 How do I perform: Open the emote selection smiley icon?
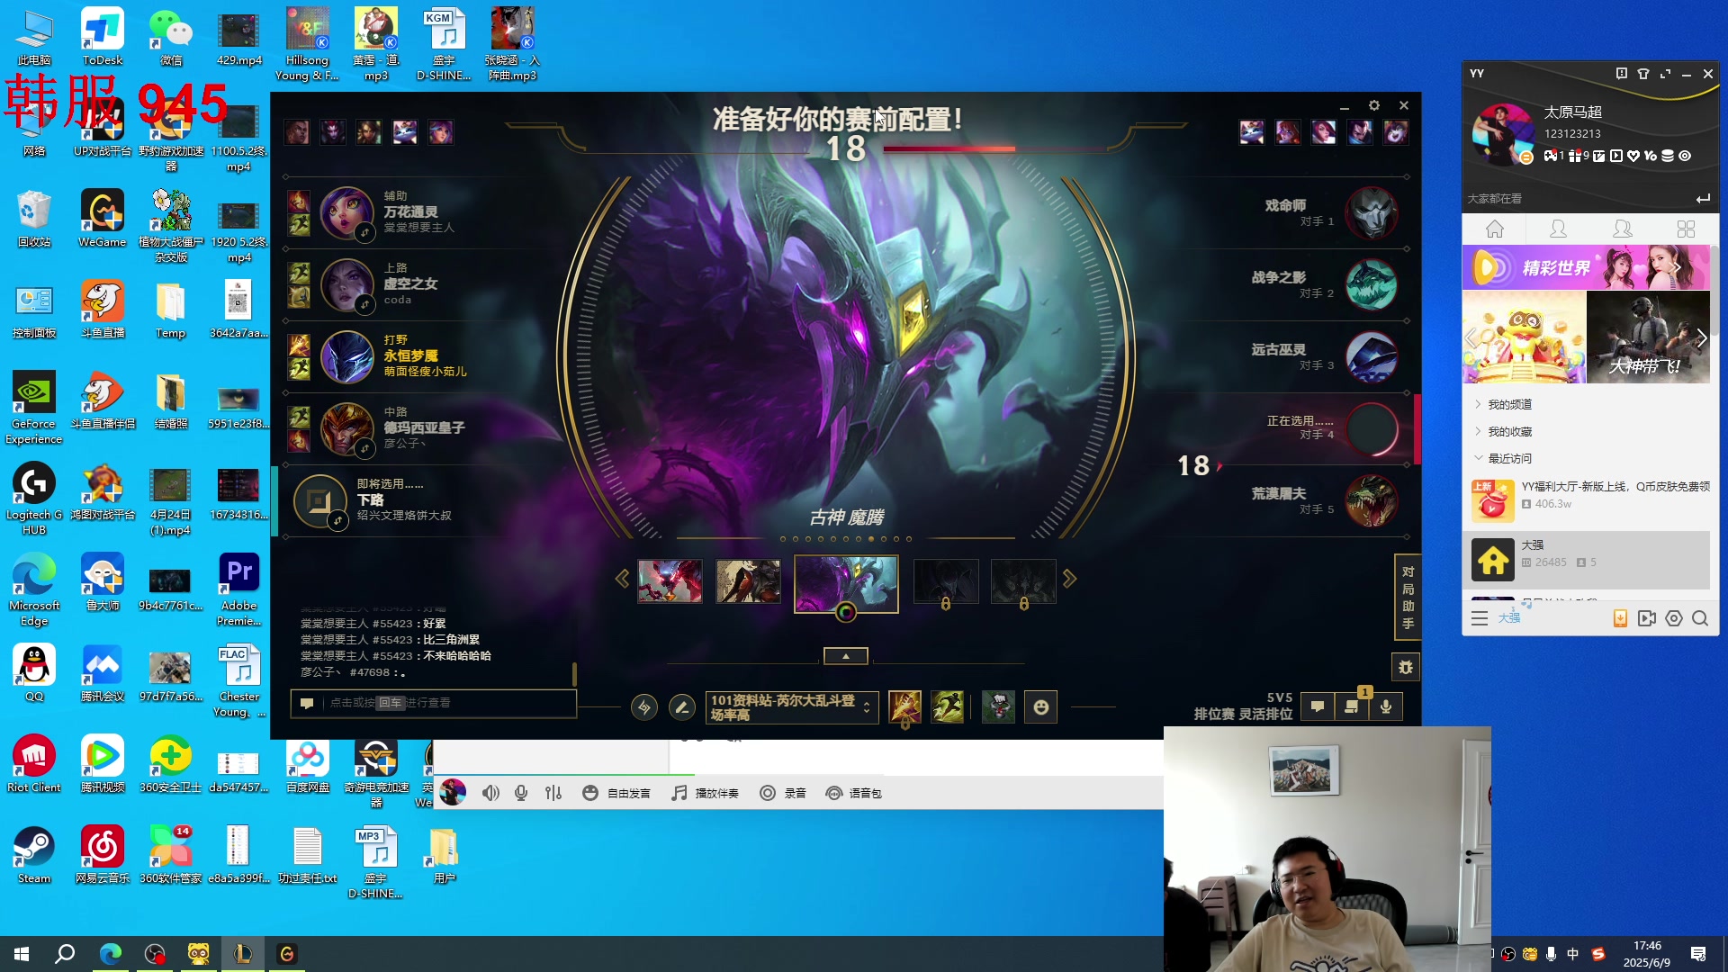click(x=1041, y=707)
